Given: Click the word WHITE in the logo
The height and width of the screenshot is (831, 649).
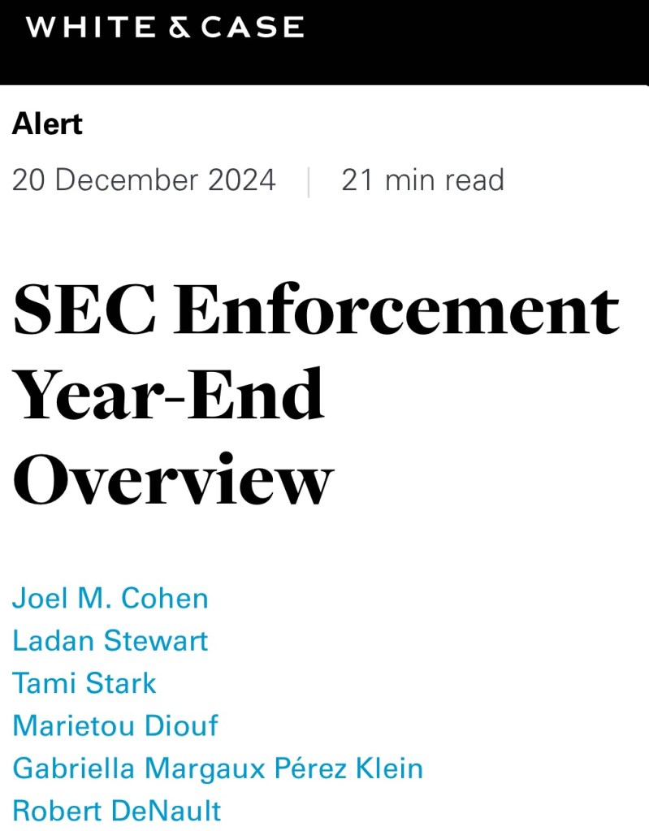Looking at the screenshot, I should pyautogui.click(x=91, y=28).
